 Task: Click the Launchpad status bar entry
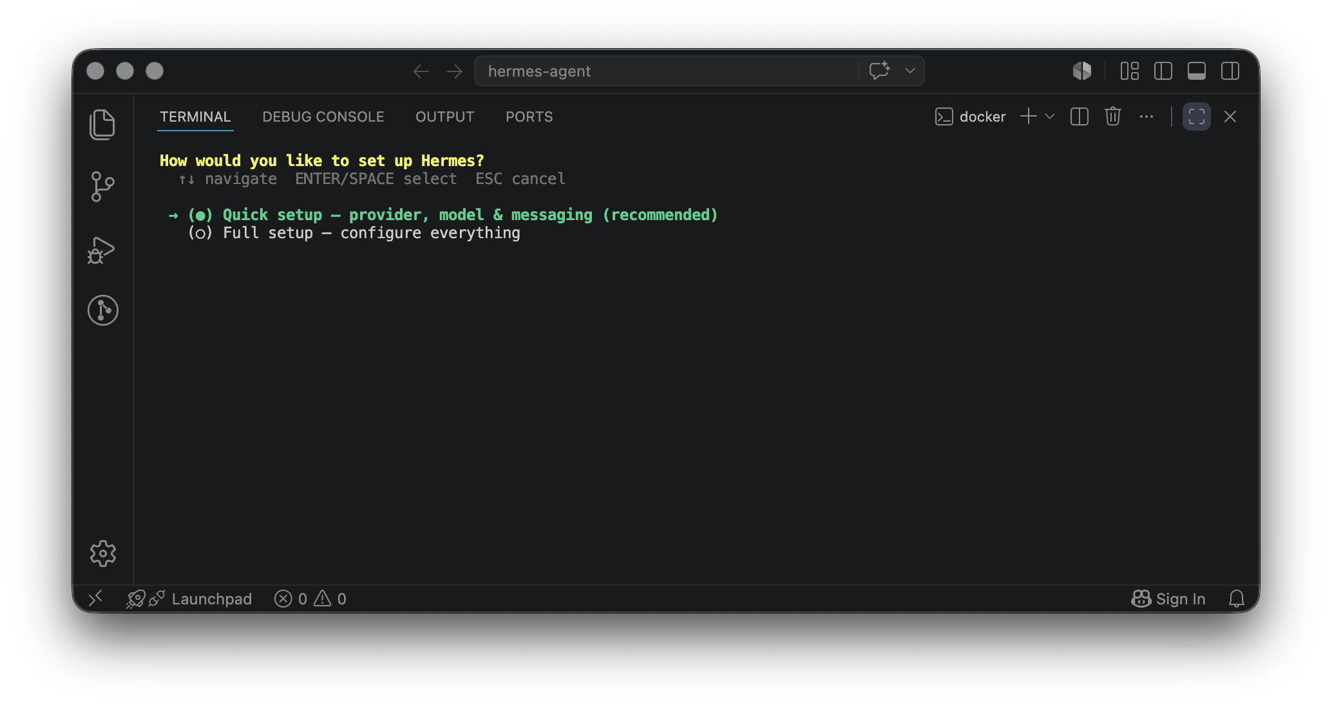coord(212,599)
